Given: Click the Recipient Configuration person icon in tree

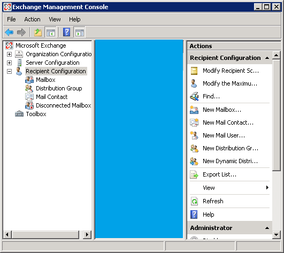Looking at the screenshot, I should point(19,71).
